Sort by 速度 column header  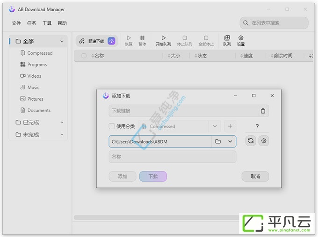(246, 56)
